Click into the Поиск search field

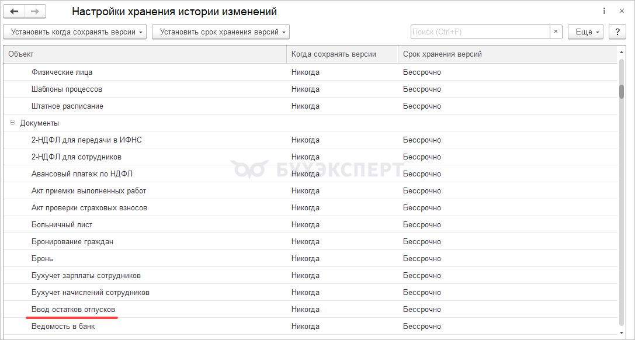(480, 32)
